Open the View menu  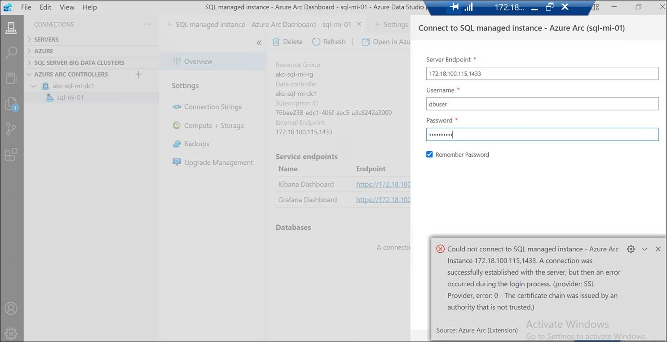click(66, 7)
